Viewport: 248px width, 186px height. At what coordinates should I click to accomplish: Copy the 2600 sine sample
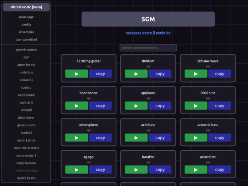(x=220, y=106)
